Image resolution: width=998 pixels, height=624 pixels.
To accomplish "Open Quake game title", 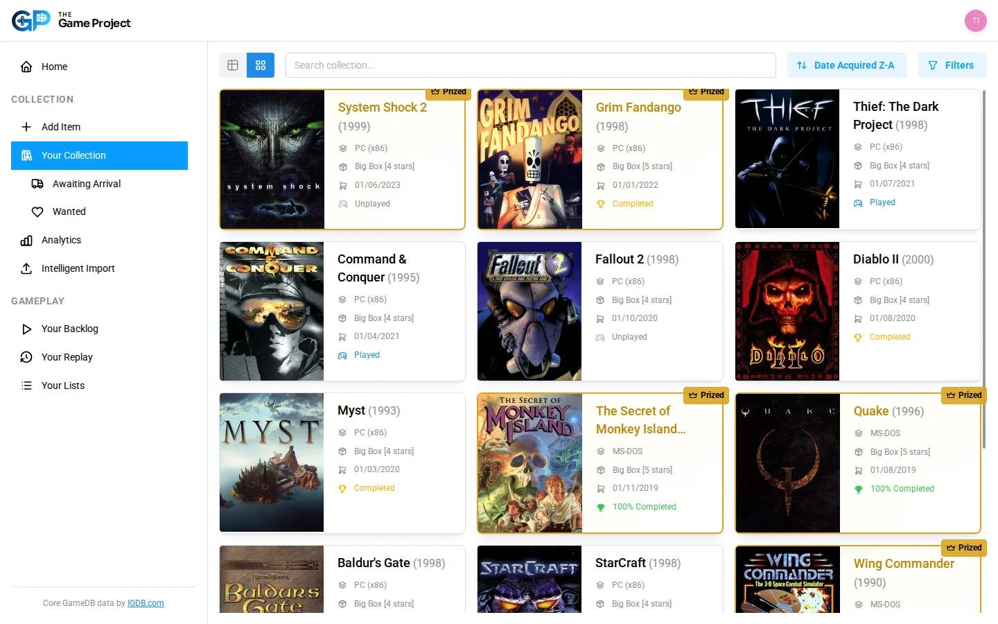I will pyautogui.click(x=871, y=411).
